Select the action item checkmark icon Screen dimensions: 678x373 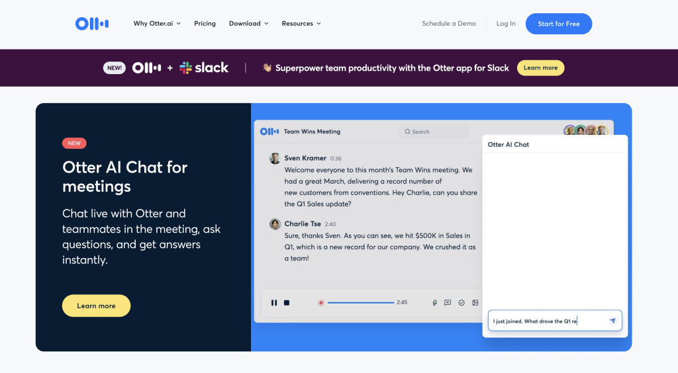coord(461,303)
